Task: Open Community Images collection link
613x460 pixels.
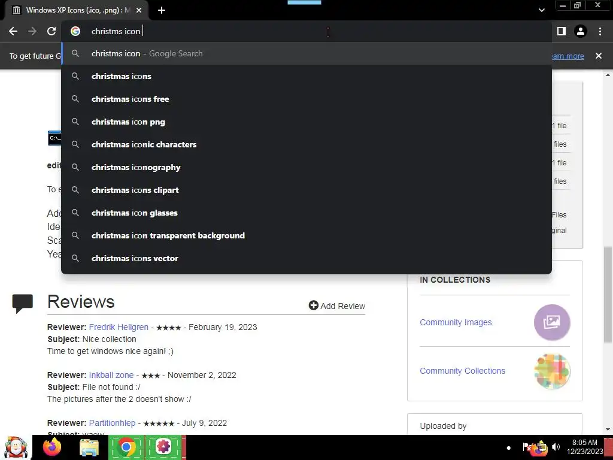Action: click(456, 322)
